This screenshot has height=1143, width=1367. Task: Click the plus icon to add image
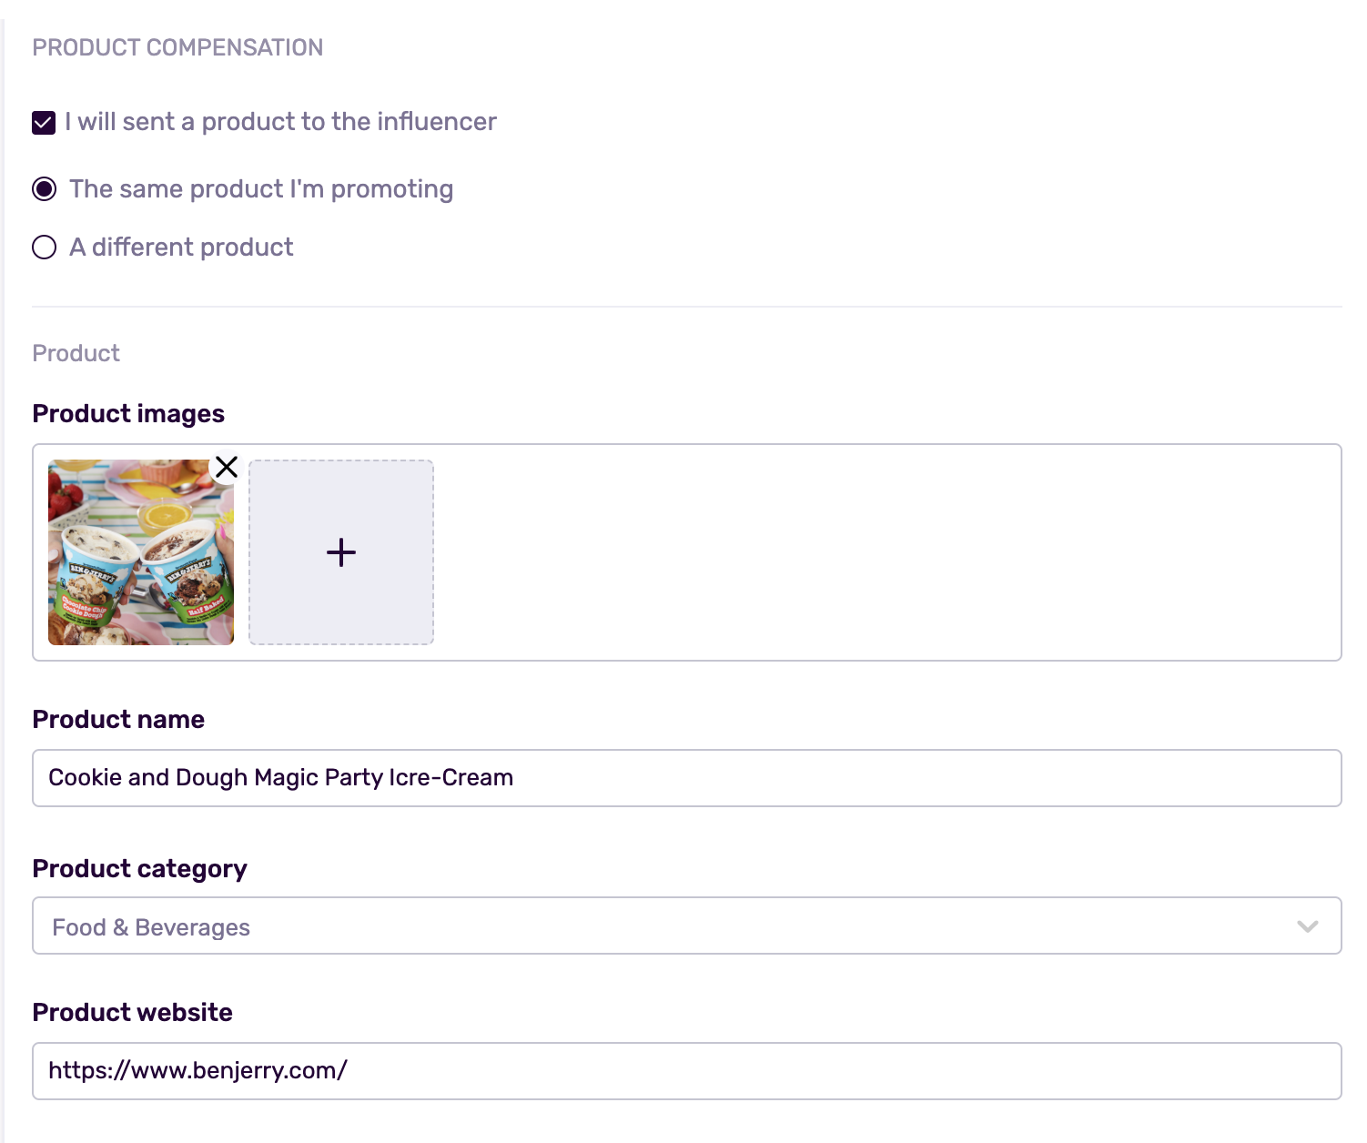pyautogui.click(x=341, y=552)
